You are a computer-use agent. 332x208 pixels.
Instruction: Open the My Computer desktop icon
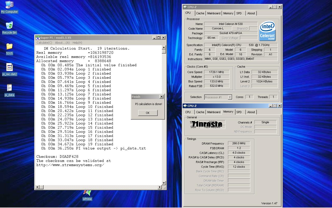pyautogui.click(x=9, y=7)
